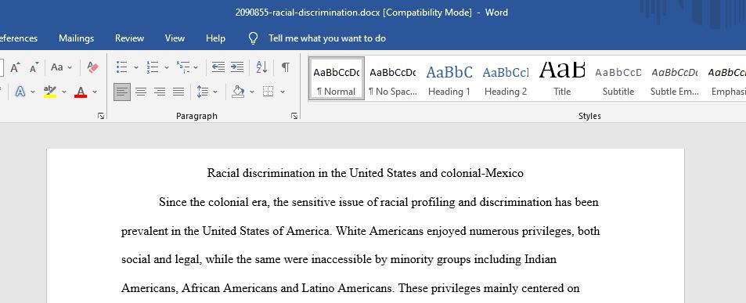Focus the Tell me what you want search
The width and height of the screenshot is (746, 303).
[x=327, y=38]
